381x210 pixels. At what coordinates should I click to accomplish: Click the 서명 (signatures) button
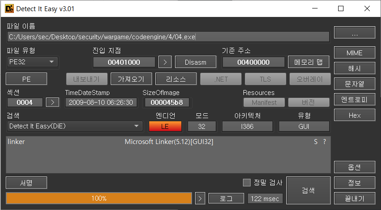pos(26,183)
